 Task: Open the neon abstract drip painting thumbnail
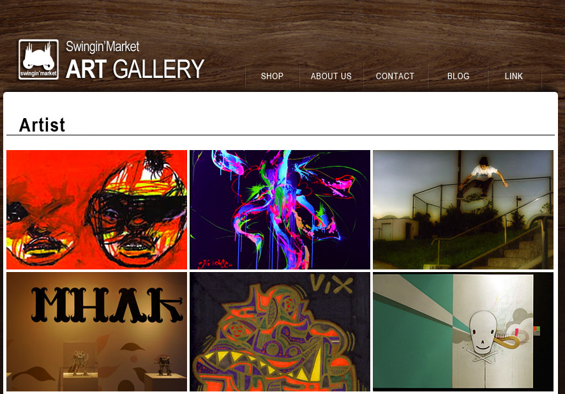(x=280, y=210)
